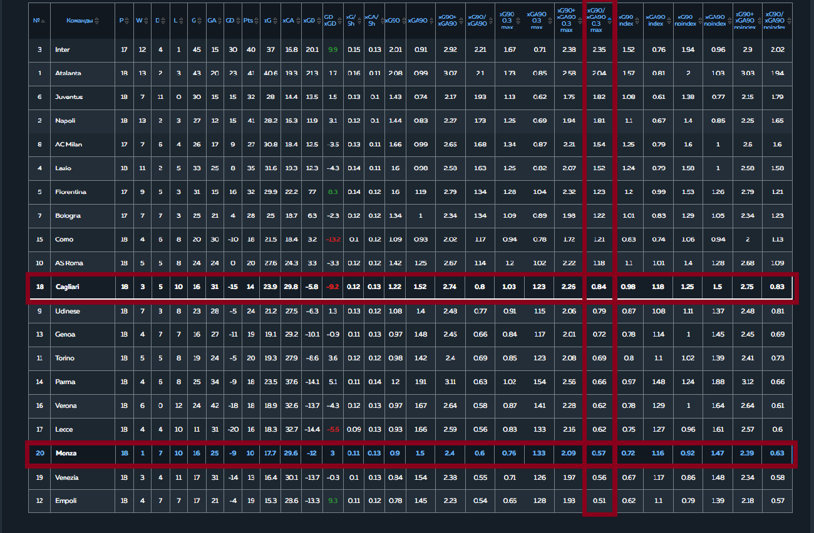Screen dimensions: 814x533
Task: Sort by xG90/xGA90 0.3 max header
Action: [599, 21]
